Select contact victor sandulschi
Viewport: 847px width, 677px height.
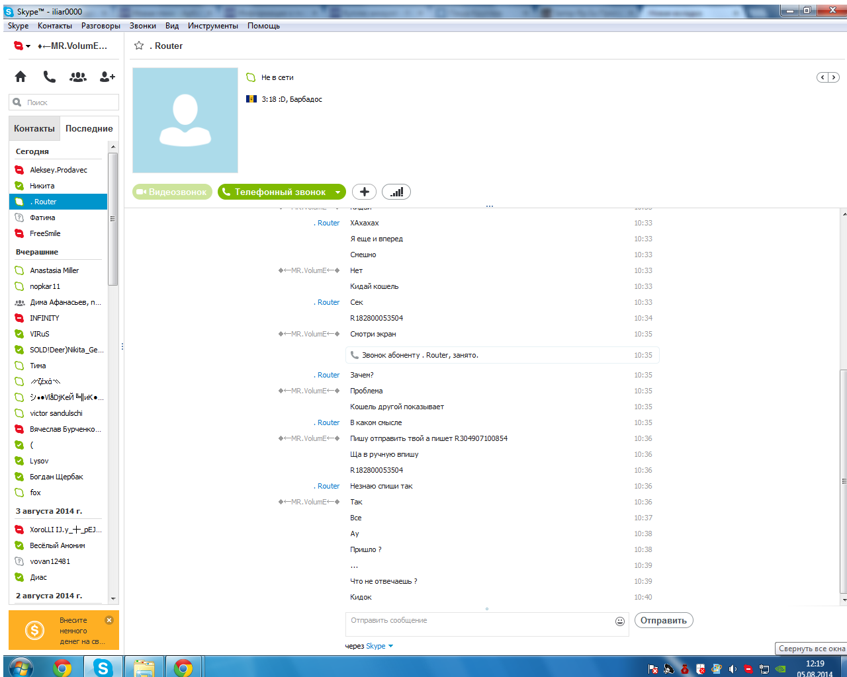click(x=58, y=413)
